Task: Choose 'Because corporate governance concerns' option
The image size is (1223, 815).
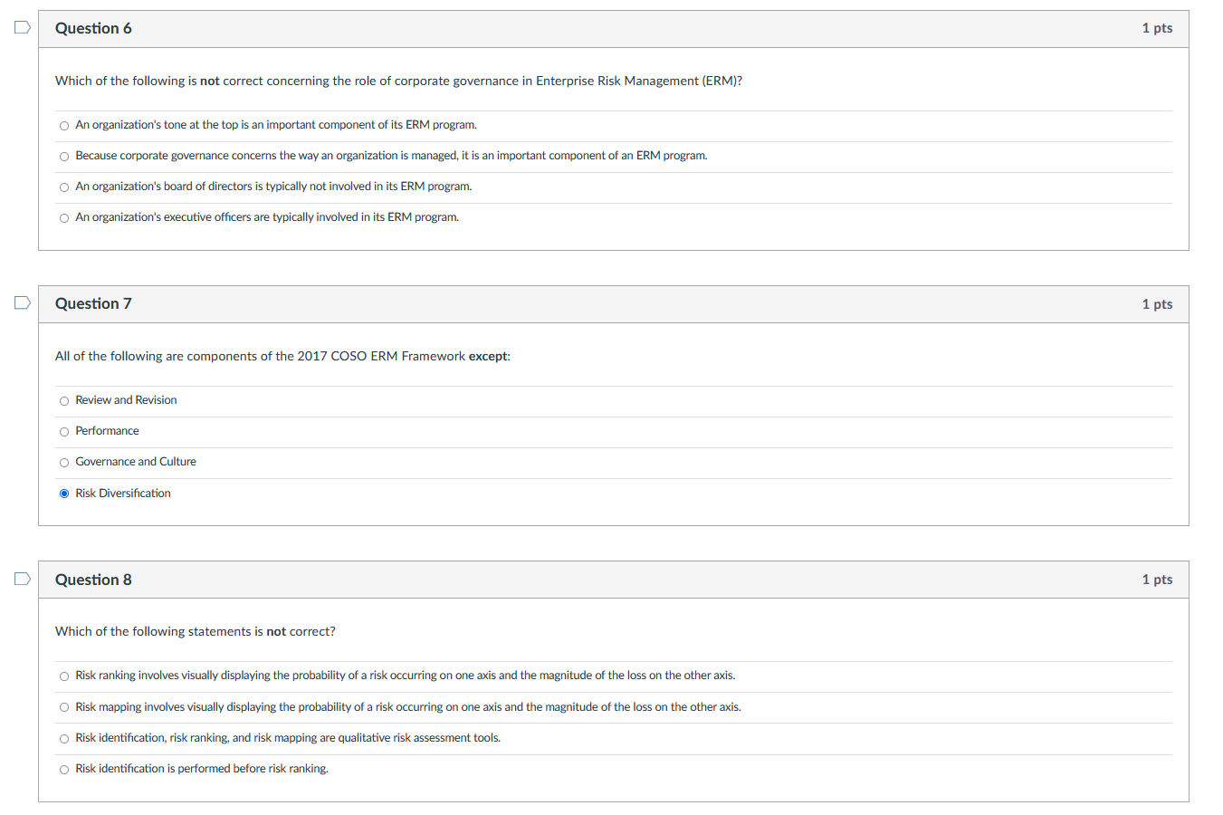Action: tap(64, 157)
